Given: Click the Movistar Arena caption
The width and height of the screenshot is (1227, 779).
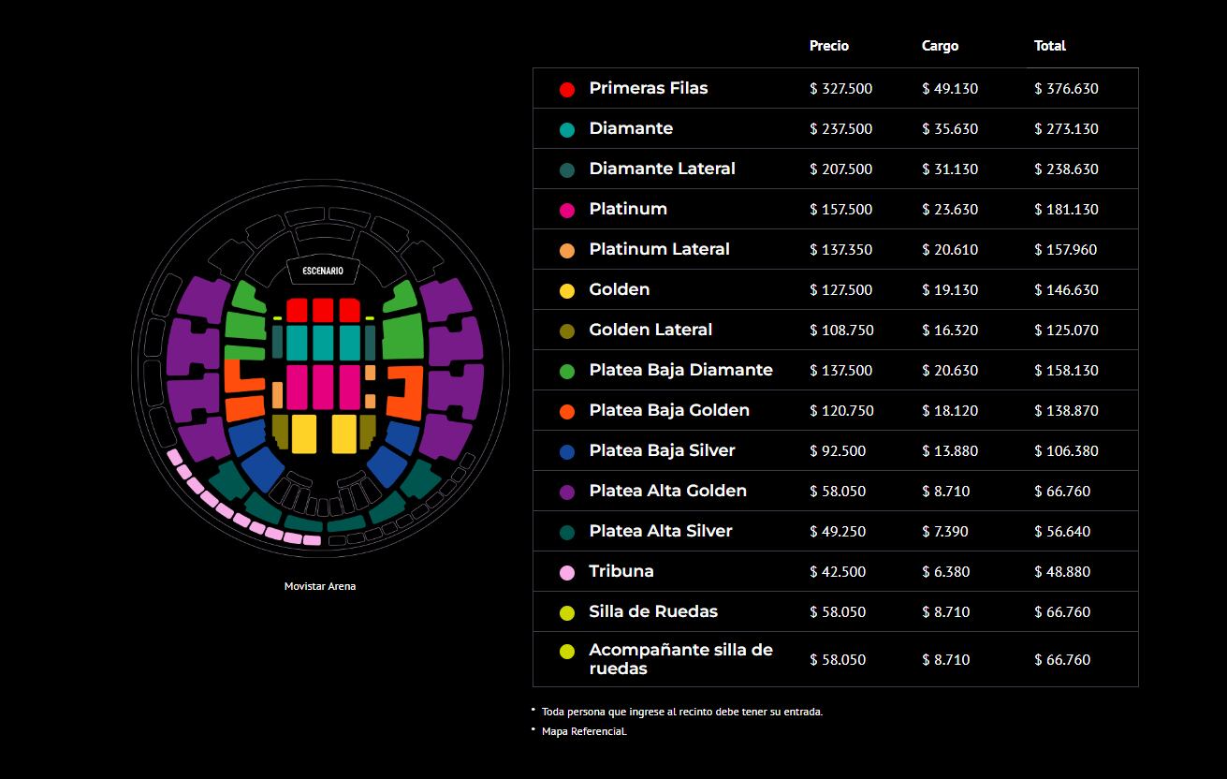Looking at the screenshot, I should point(320,586).
